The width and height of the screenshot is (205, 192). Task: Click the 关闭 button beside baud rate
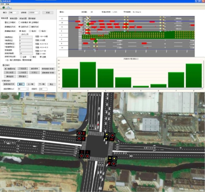point(48,13)
